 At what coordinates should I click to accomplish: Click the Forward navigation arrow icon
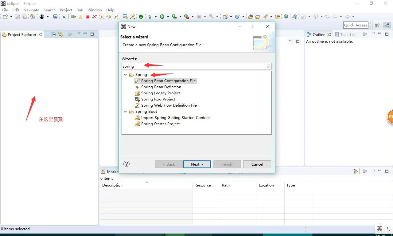[x=347, y=17]
